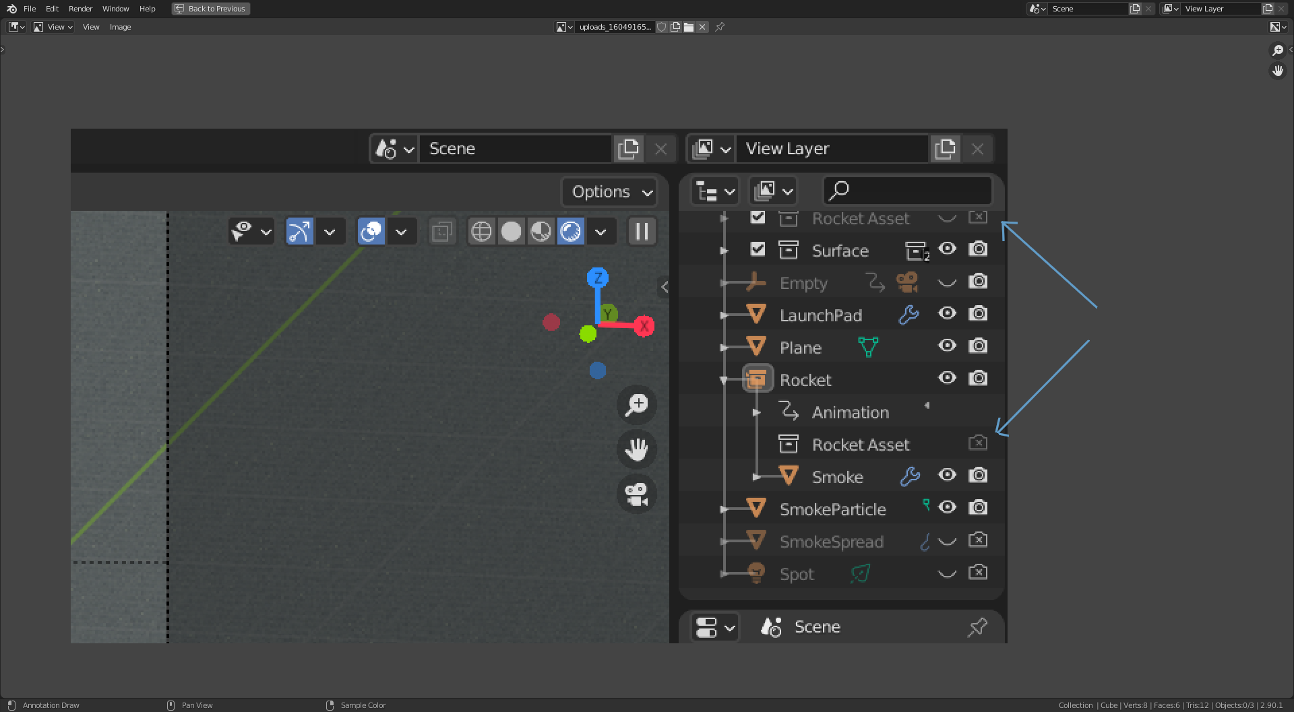Toggle the pin image icon in the header
Screen dimensions: 1294x712
[720, 27]
